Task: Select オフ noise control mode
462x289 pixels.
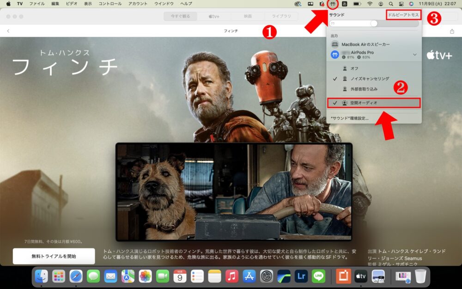Action: click(374, 68)
